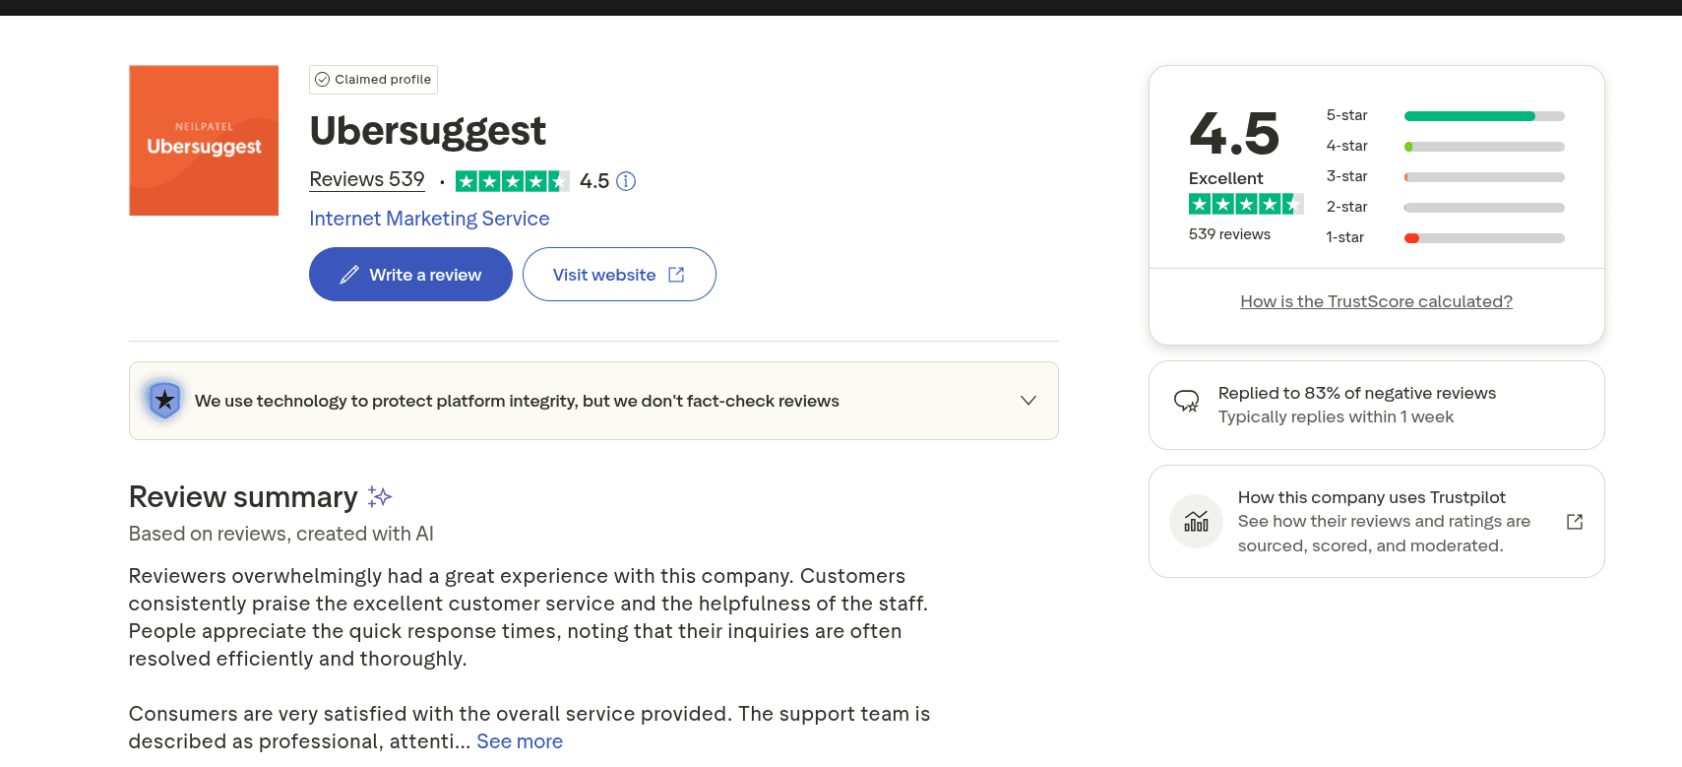Click the pencil icon in Write a review
The height and width of the screenshot is (767, 1682).
coord(349,275)
